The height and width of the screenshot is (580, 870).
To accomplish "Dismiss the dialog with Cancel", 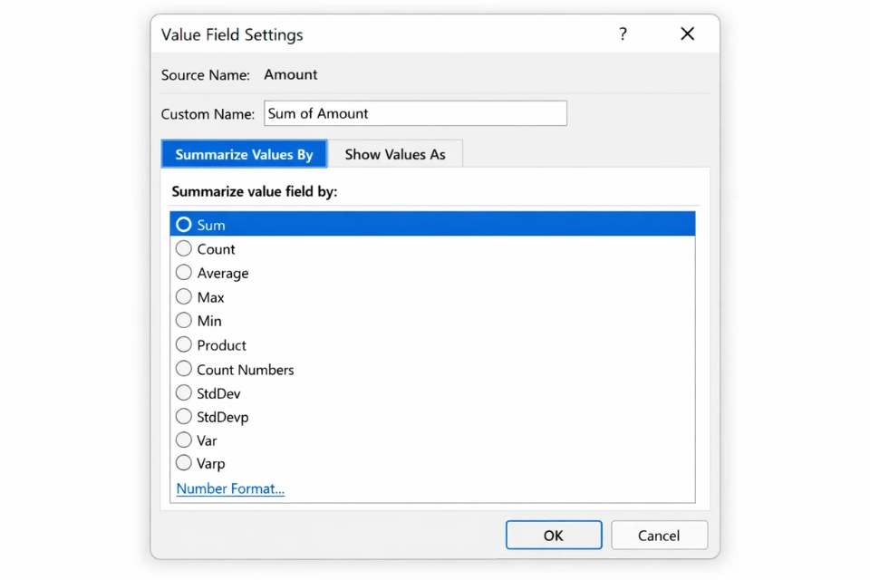I will (x=659, y=535).
